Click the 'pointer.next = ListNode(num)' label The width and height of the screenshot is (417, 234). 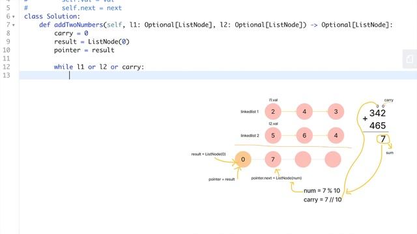[276, 178]
